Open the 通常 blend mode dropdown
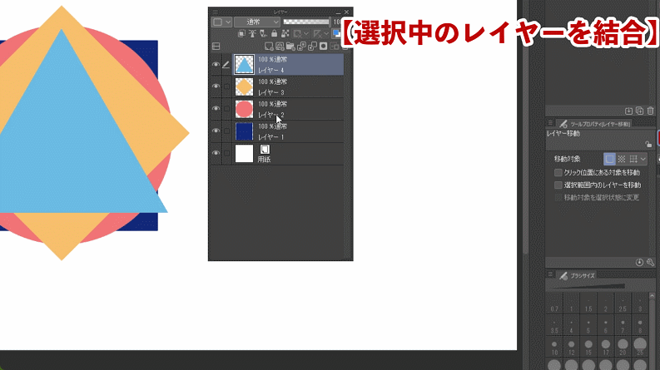The height and width of the screenshot is (370, 660). [257, 22]
